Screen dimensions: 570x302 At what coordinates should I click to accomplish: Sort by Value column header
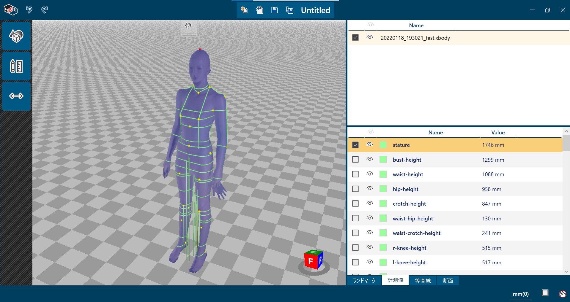(x=498, y=133)
